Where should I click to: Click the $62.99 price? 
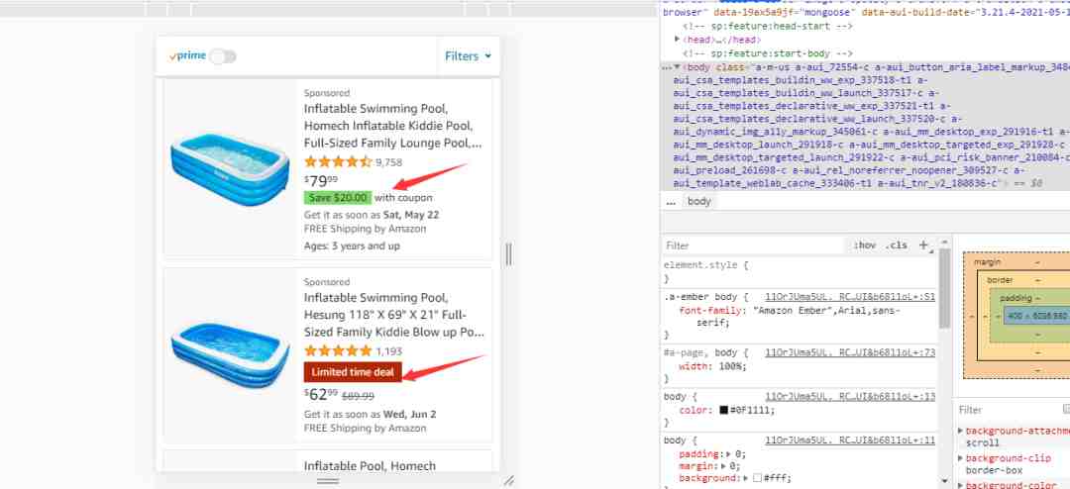[x=321, y=394]
